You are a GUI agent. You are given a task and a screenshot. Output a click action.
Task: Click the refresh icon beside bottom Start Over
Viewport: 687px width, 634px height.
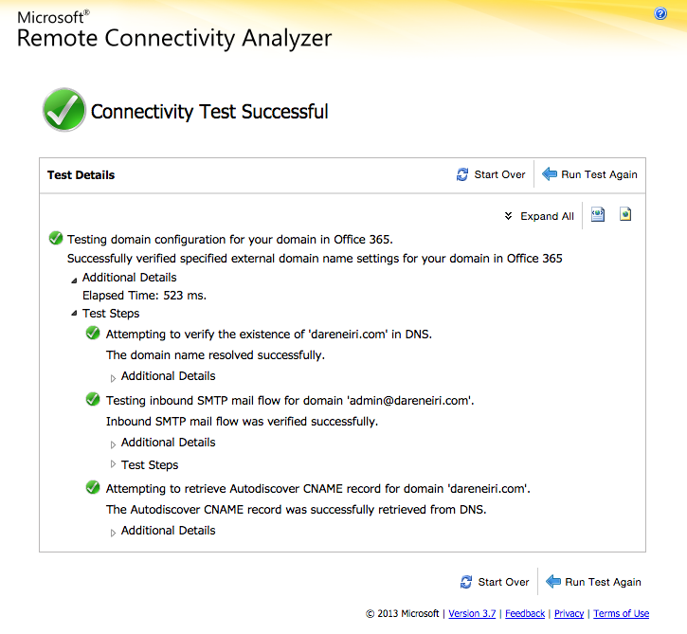tap(466, 582)
